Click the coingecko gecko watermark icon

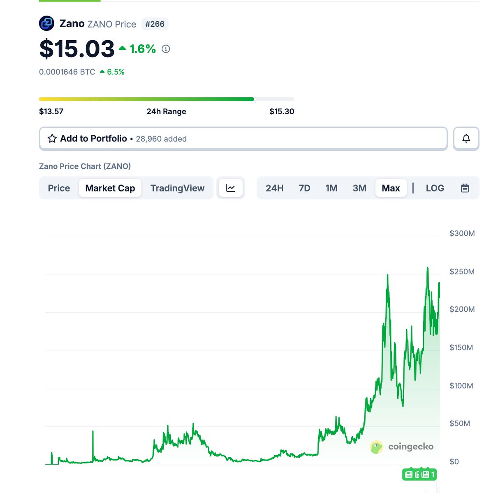(x=376, y=447)
